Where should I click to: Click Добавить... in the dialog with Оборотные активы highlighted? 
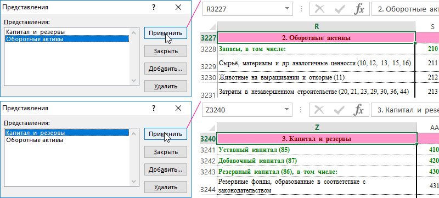point(166,69)
